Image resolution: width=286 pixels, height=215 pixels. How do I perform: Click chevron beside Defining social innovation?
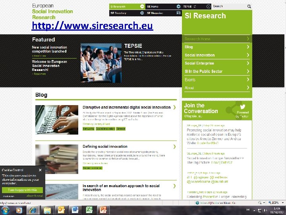(x=174, y=147)
